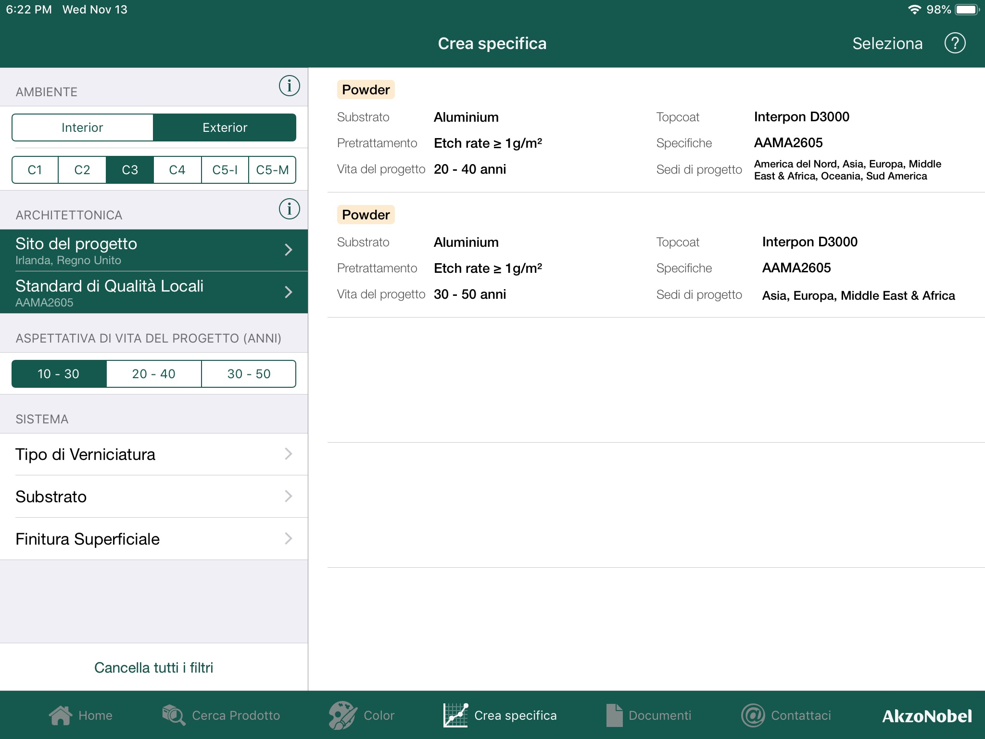Screen dimensions: 985x739
Task: Show info for the Architettonica section
Action: (289, 209)
